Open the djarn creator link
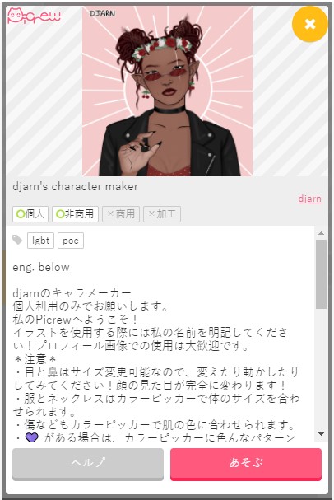 click(309, 199)
